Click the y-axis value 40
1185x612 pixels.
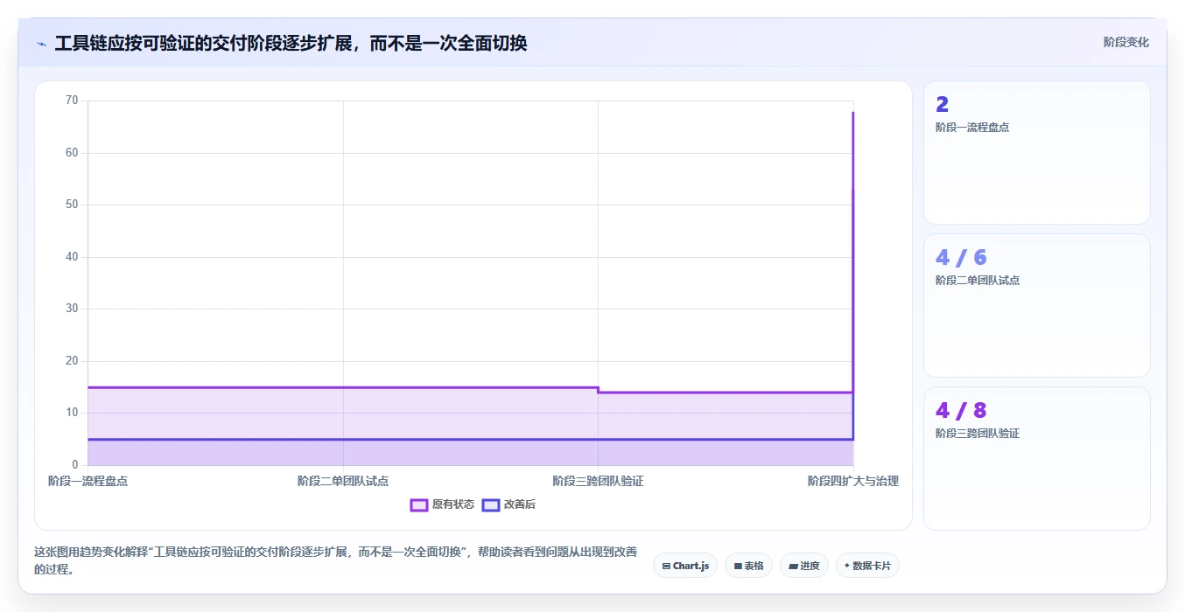pyautogui.click(x=72, y=257)
